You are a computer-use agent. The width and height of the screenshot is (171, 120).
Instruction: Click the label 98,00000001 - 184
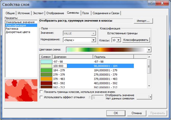pos(106,66)
